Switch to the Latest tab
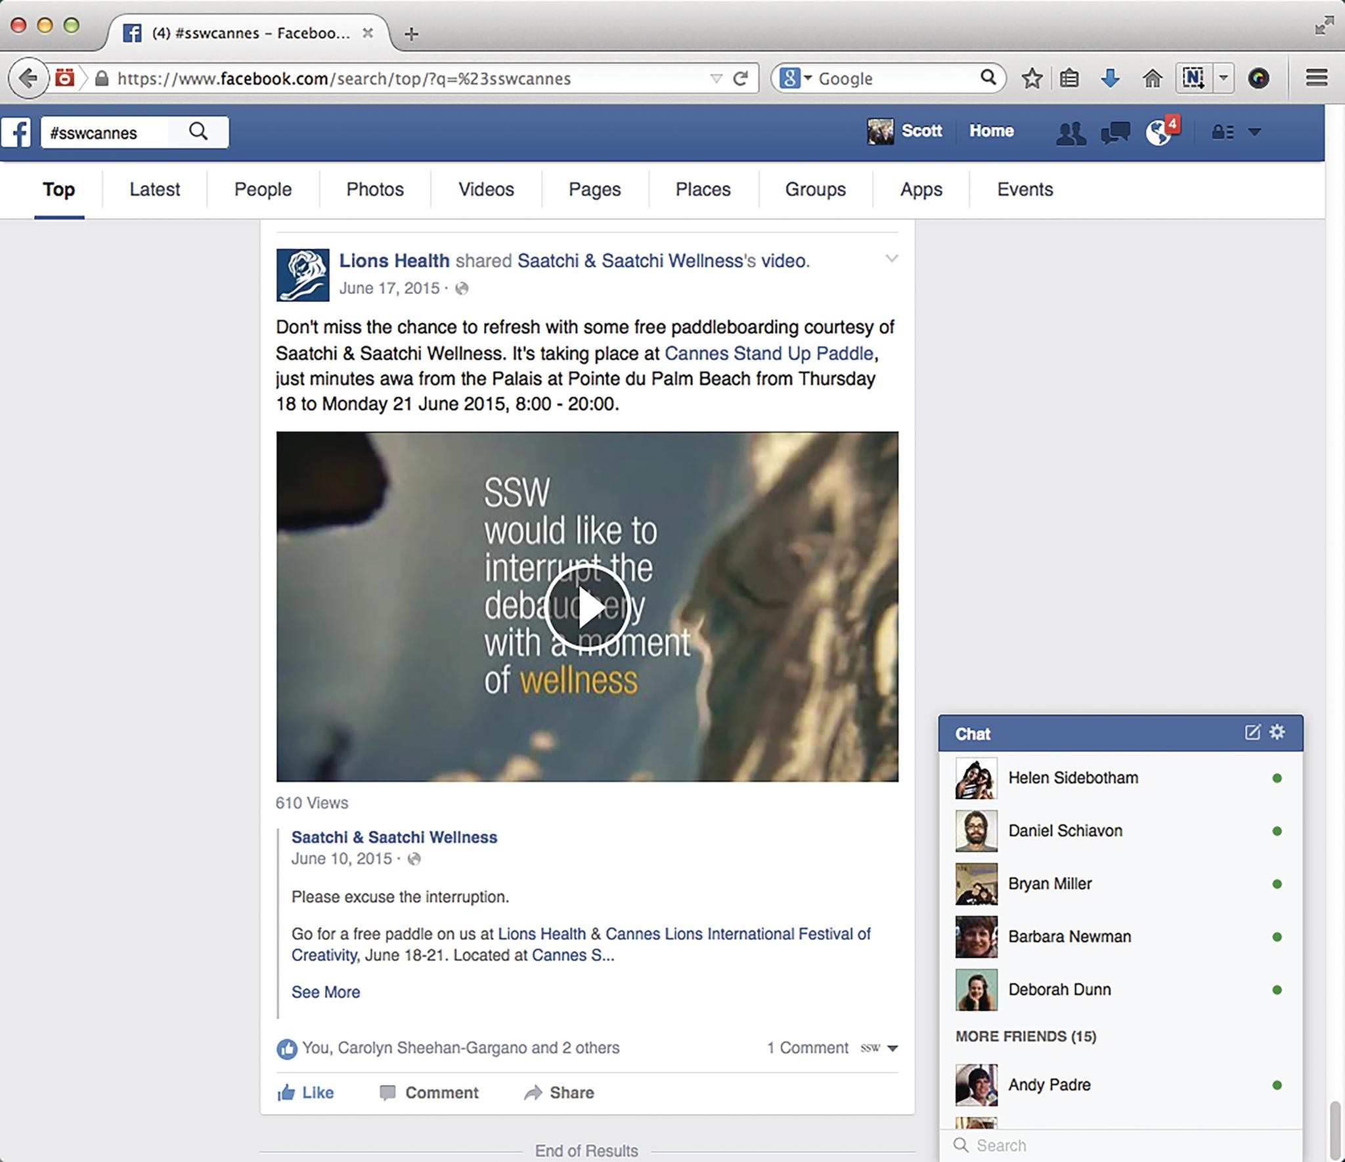This screenshot has height=1162, width=1345. 154,190
